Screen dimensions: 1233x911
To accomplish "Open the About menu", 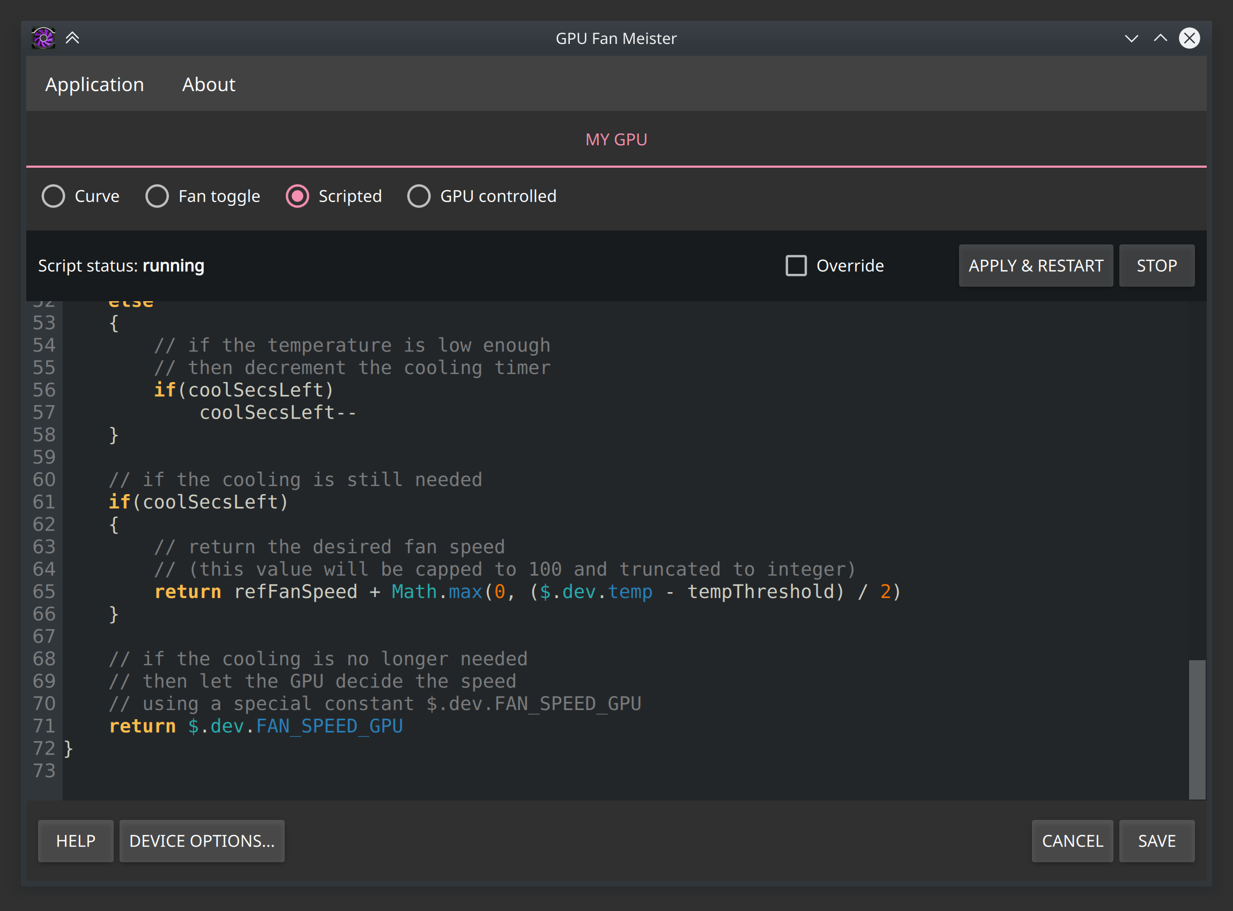I will (209, 84).
